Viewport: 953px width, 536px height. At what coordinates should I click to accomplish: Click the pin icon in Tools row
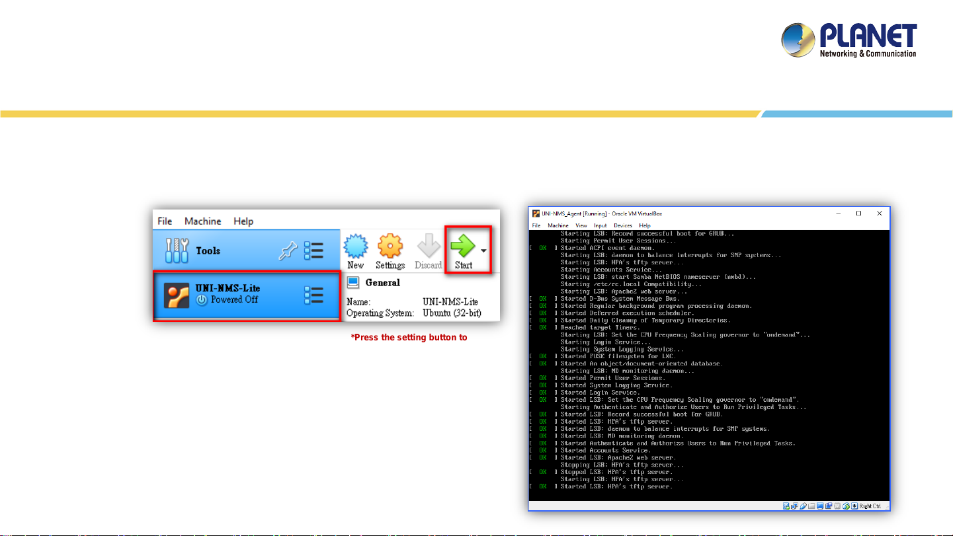288,251
